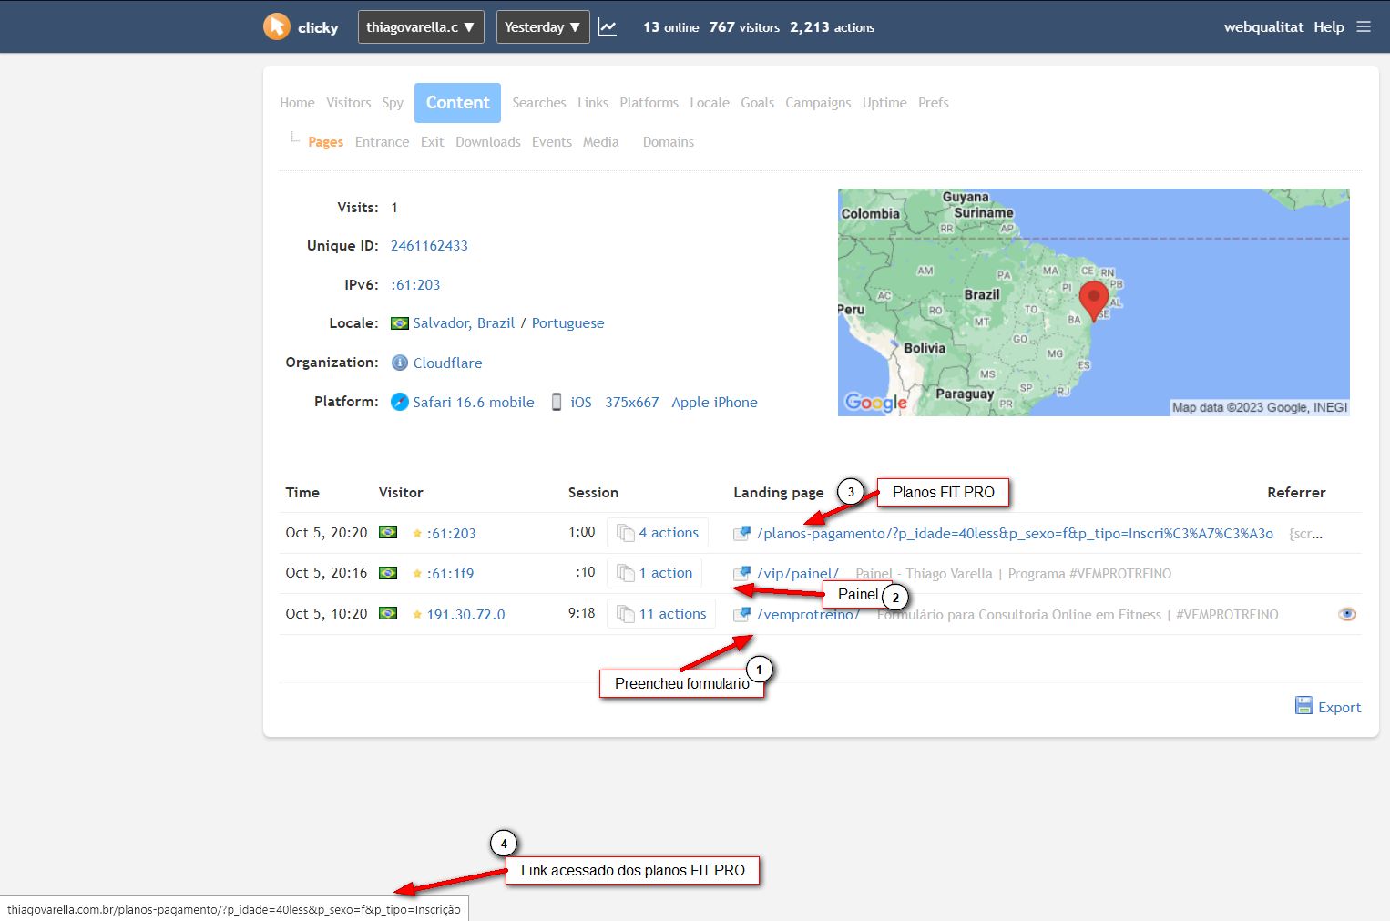This screenshot has height=921, width=1390.
Task: Open the Yesterday date range dropdown
Action: coord(542,27)
